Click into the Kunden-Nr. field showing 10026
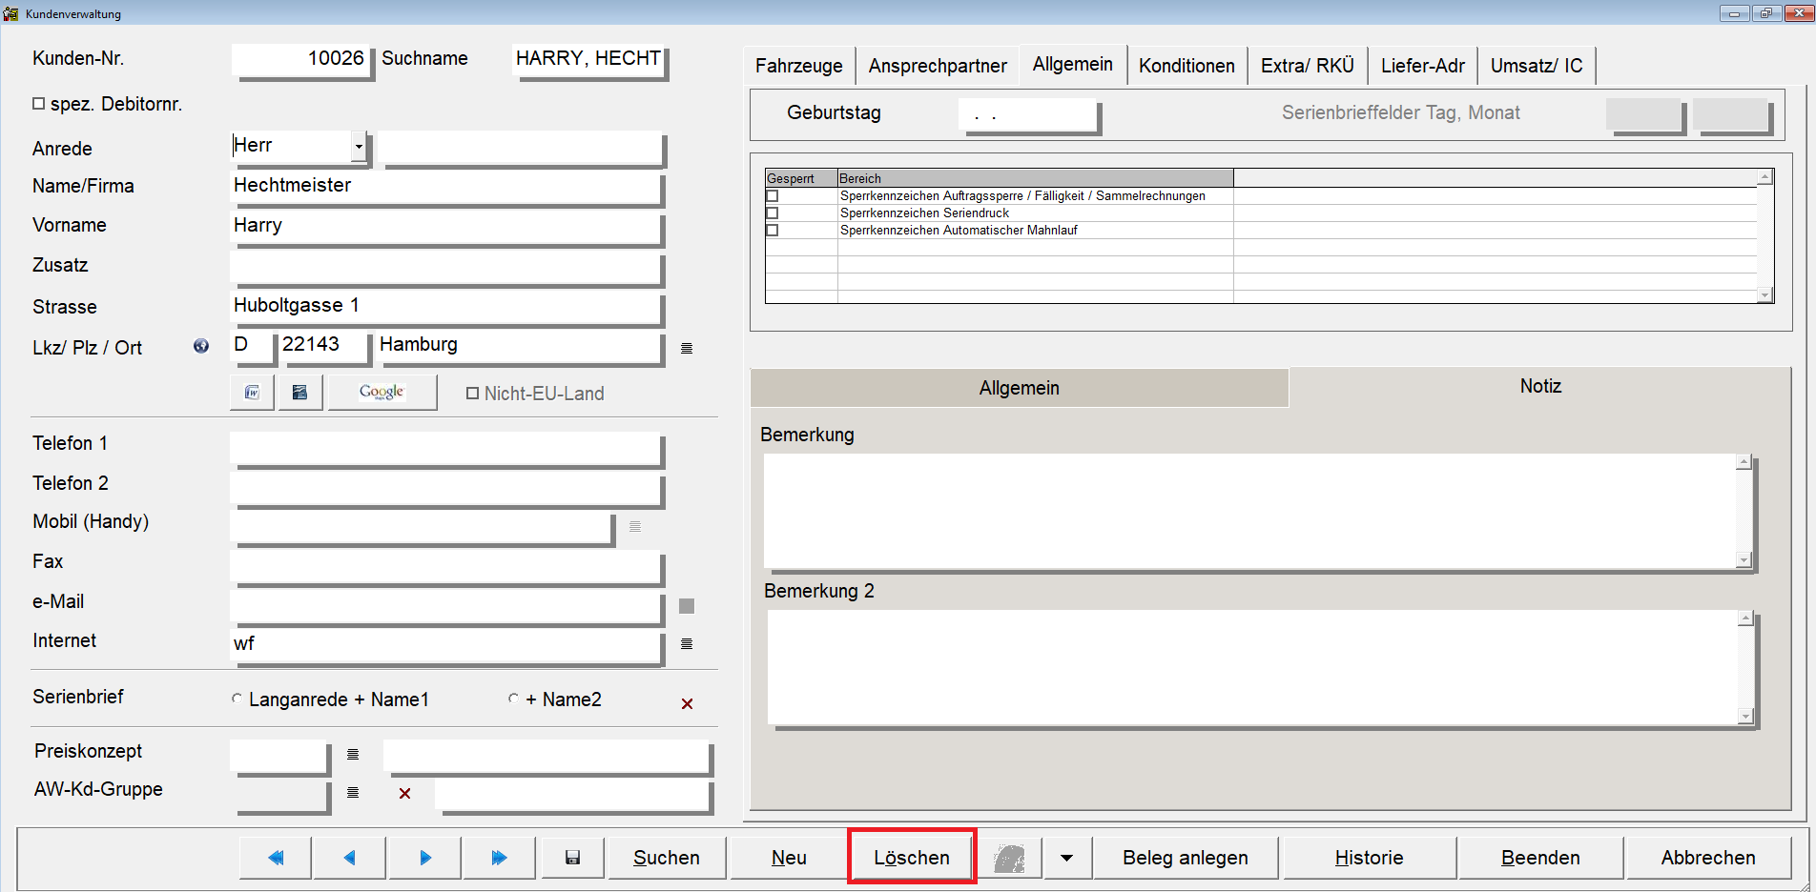This screenshot has width=1816, height=892. tap(300, 59)
